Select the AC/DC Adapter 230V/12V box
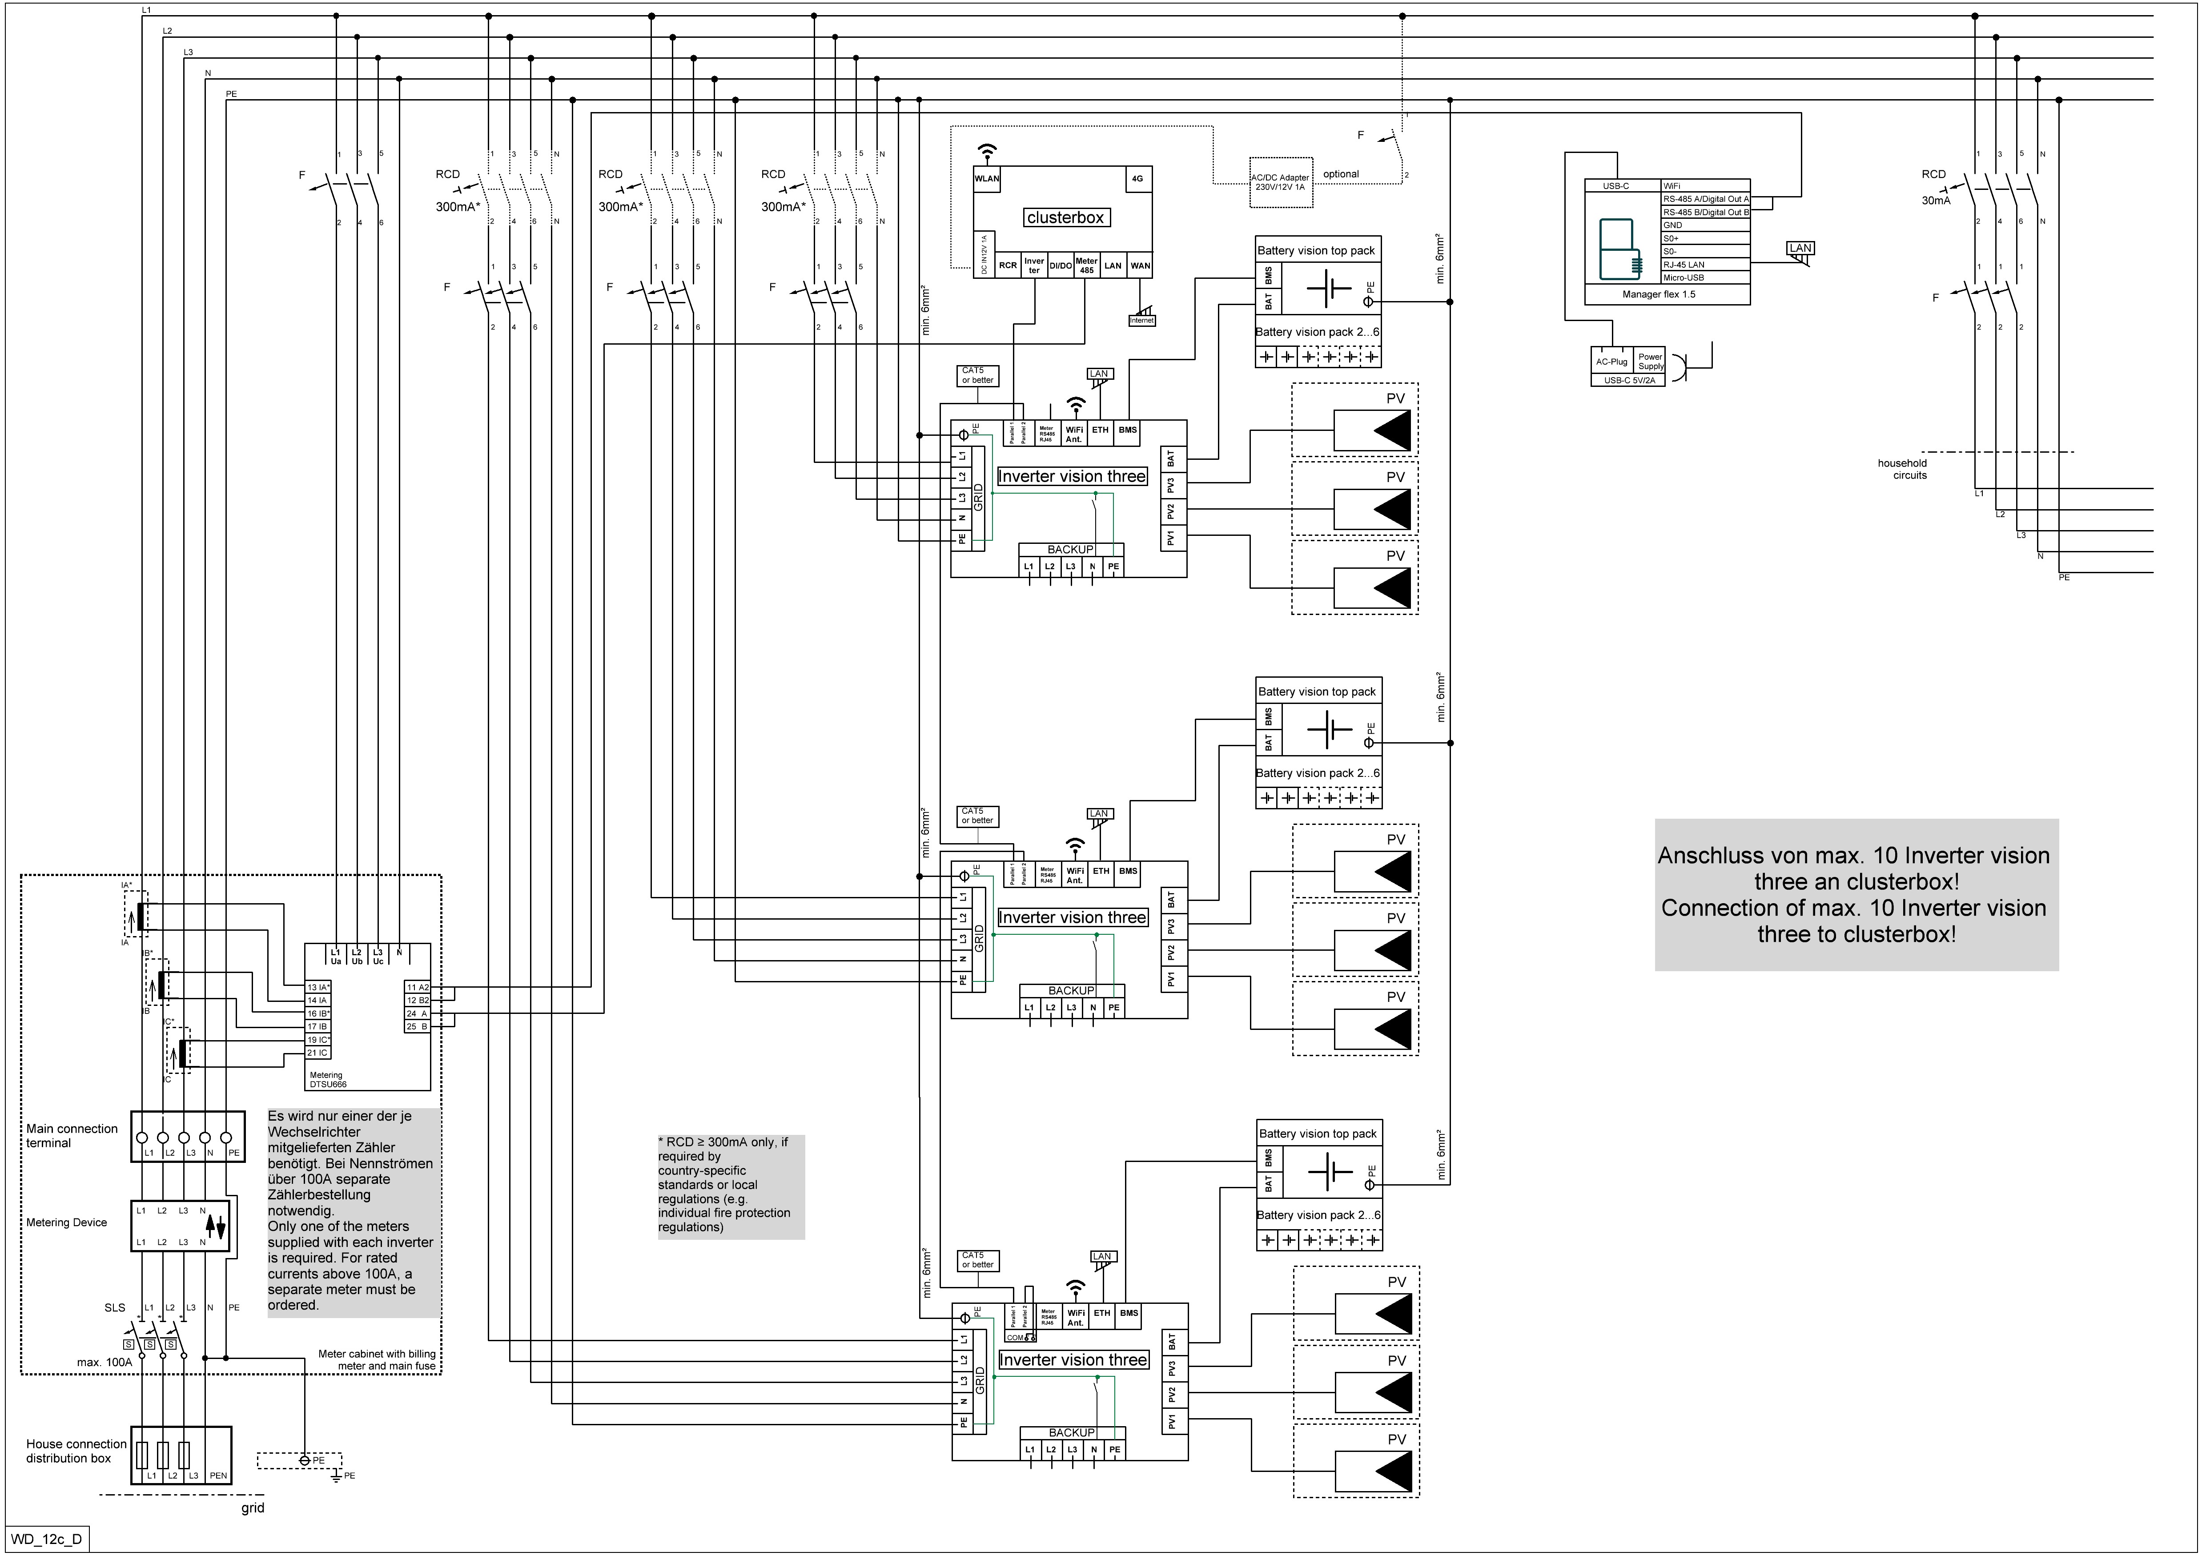 click(1281, 182)
